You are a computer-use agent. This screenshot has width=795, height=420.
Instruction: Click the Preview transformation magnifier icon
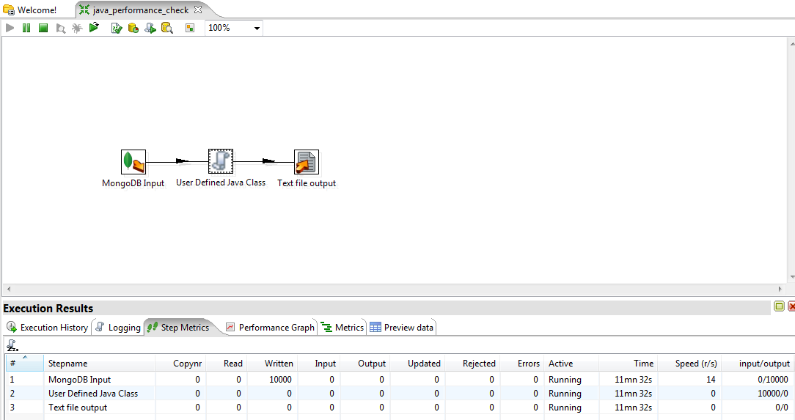60,29
